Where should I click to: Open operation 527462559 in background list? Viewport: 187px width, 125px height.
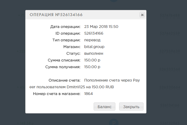click(170, 34)
